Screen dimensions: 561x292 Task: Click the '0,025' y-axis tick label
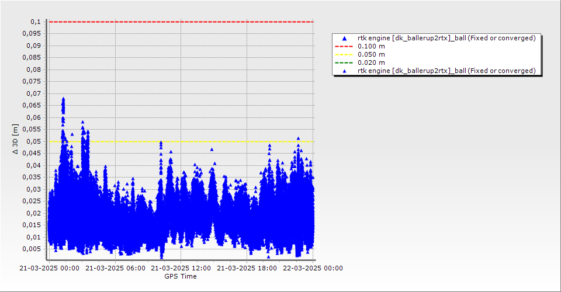pyautogui.click(x=32, y=201)
